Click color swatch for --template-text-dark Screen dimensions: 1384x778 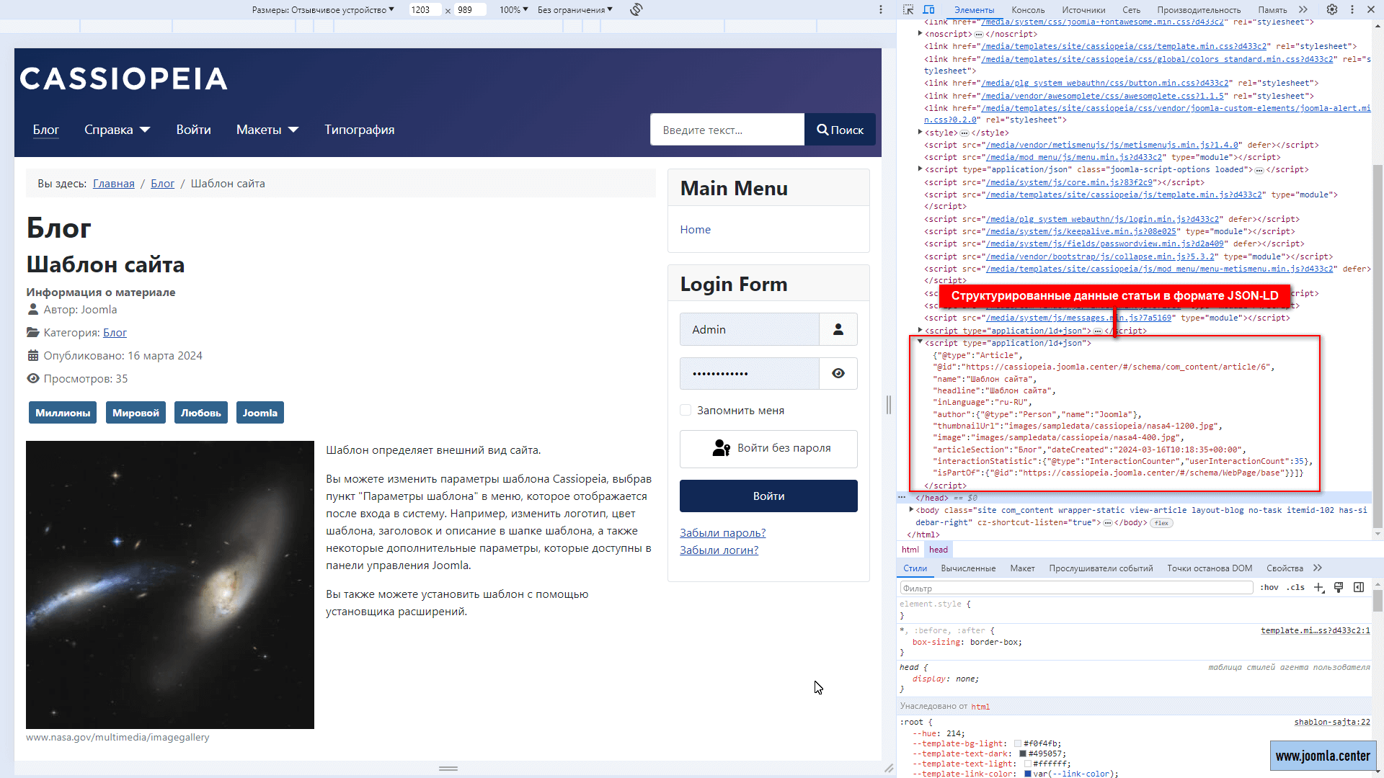click(x=1023, y=754)
